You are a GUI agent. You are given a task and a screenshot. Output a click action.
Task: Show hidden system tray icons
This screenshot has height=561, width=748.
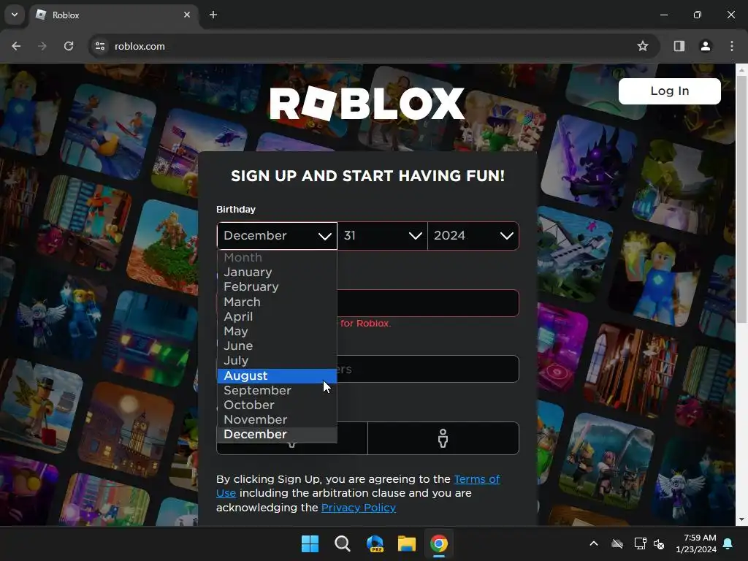(594, 543)
